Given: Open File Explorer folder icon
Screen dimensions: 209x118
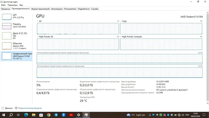Looking at the screenshot, I should click(x=34, y=115).
